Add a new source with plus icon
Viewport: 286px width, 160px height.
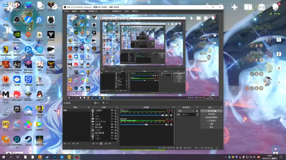coord(93,144)
